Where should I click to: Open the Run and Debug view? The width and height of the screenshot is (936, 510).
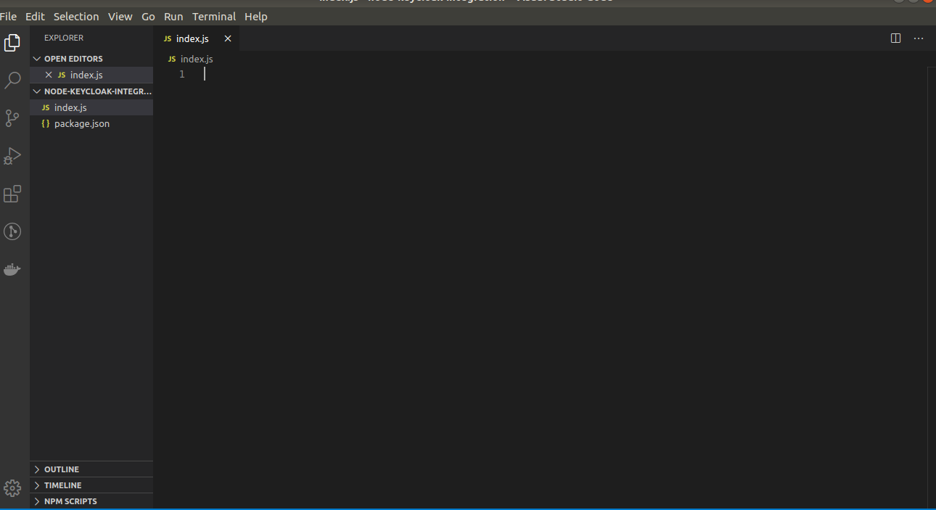12,155
